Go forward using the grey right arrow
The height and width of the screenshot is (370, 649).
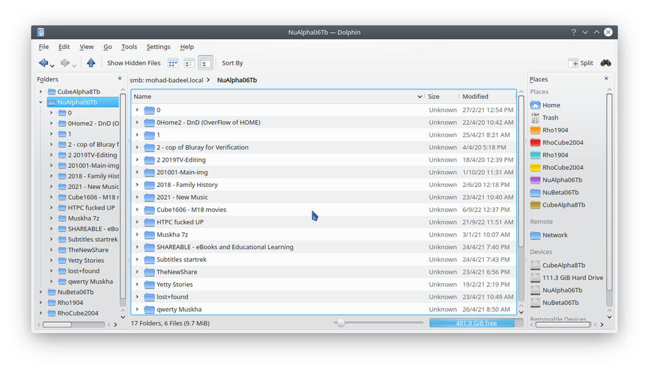65,63
